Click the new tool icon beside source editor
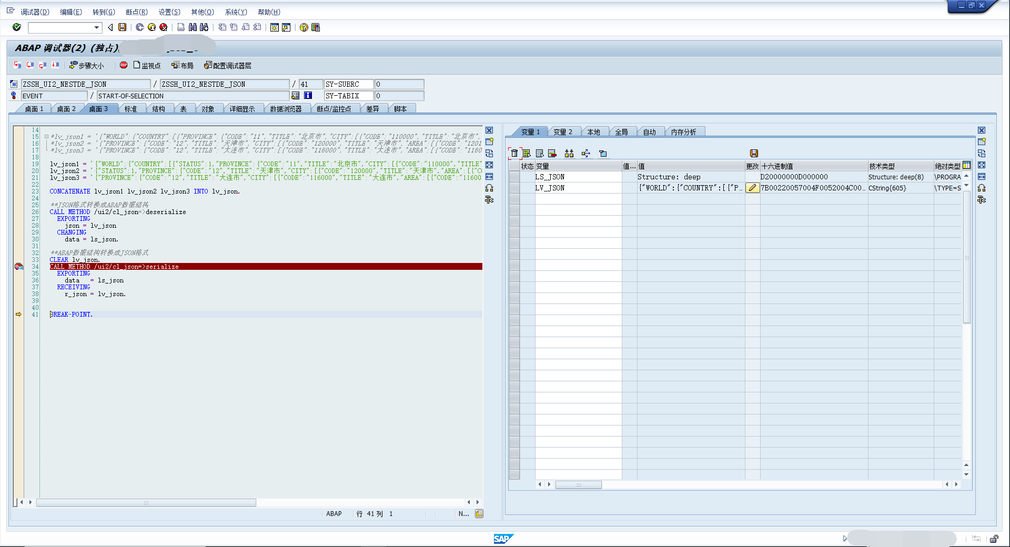1010x547 pixels. point(489,142)
